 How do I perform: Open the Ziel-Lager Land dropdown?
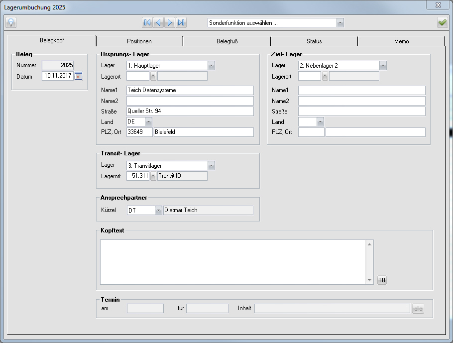(320, 121)
